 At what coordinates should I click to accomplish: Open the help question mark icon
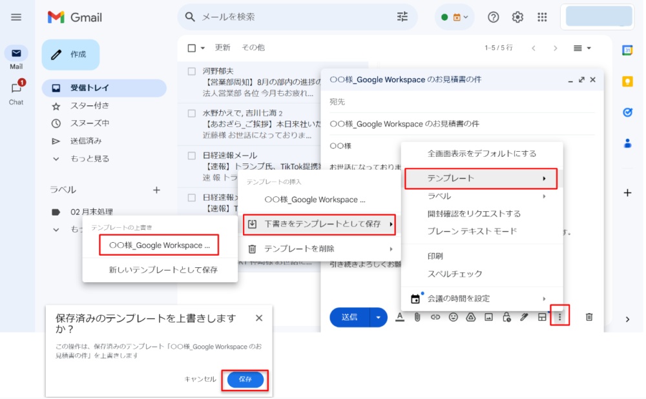[x=493, y=17]
